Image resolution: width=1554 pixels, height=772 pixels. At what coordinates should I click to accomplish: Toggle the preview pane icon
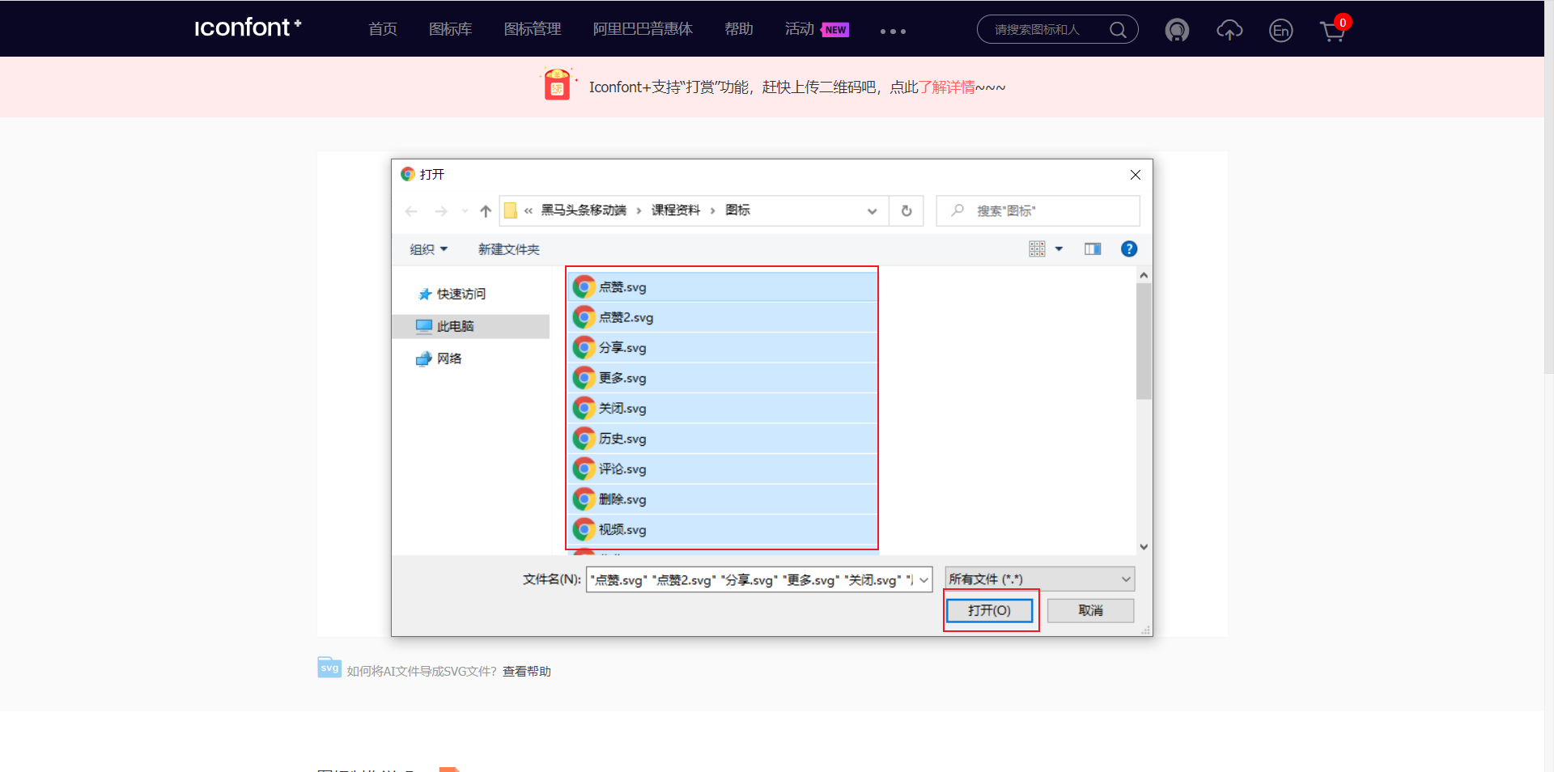pos(1093,249)
